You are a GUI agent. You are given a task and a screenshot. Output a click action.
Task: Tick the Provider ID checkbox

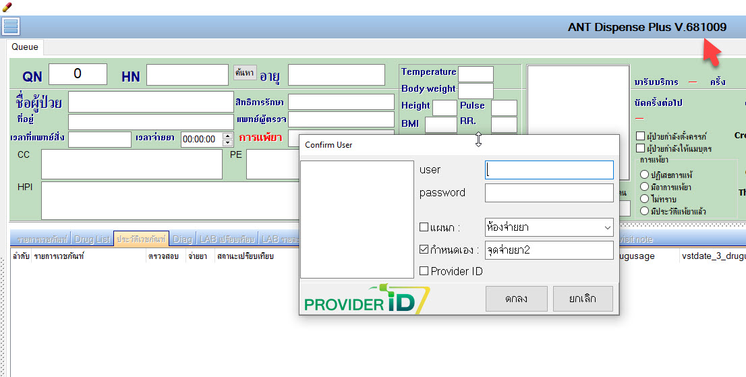(424, 271)
